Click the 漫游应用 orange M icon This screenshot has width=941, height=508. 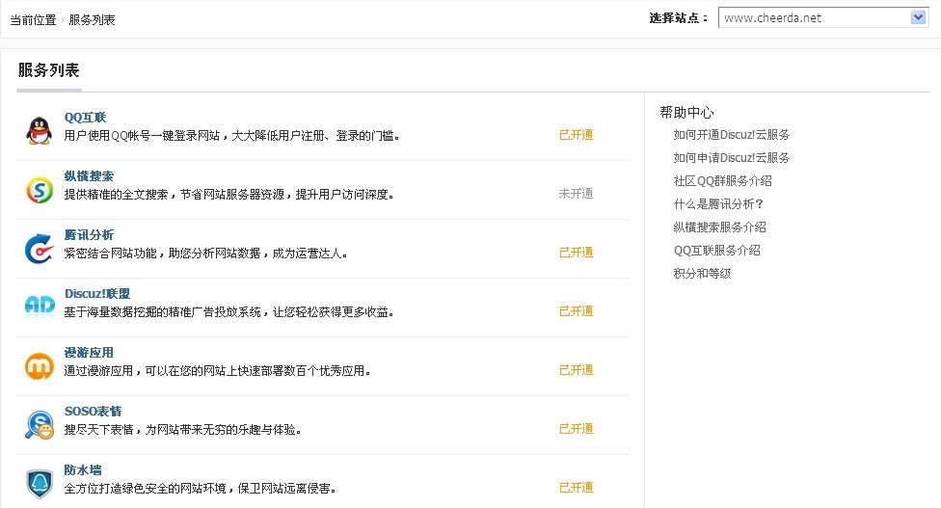[40, 366]
